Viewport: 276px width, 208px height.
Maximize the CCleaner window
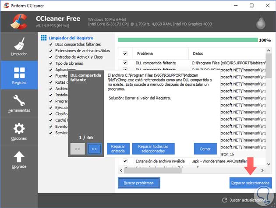coord(252,5)
